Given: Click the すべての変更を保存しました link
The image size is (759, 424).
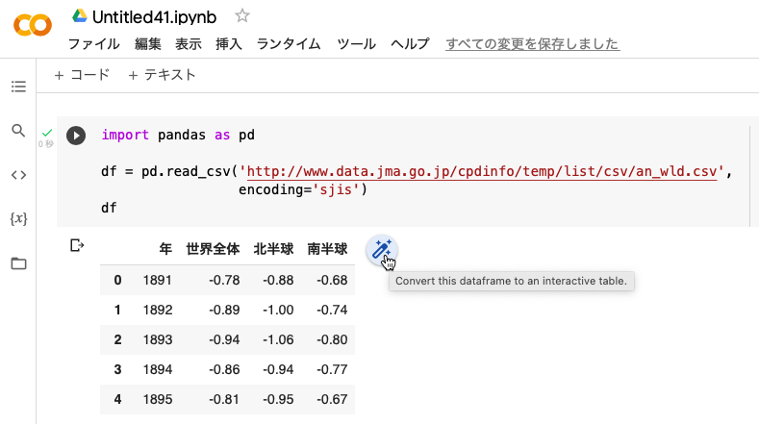Looking at the screenshot, I should 533,44.
